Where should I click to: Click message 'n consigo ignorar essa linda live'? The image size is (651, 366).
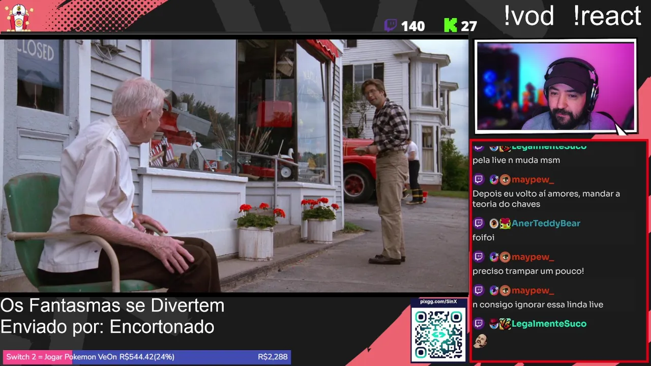coord(538,304)
